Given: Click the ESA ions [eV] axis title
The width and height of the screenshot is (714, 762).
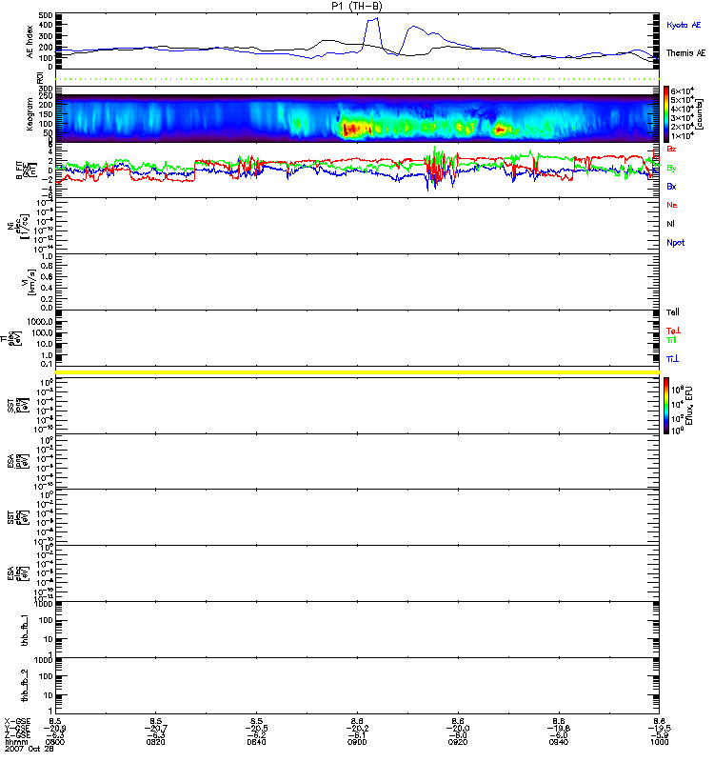Looking at the screenshot, I should coord(18,461).
